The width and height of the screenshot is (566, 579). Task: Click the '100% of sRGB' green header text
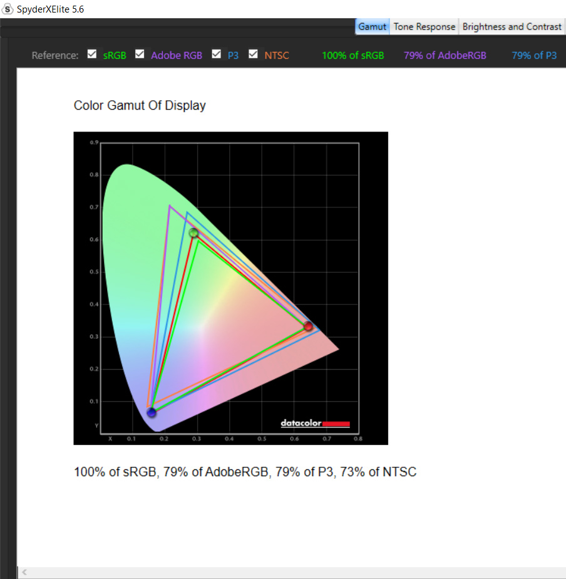click(352, 55)
